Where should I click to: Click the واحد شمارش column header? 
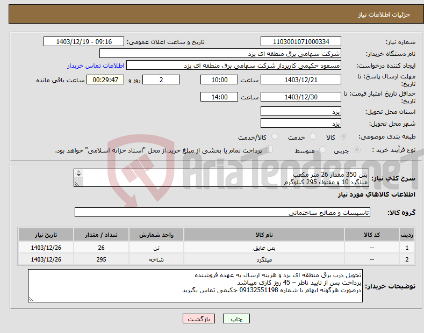pyautogui.click(x=156, y=235)
